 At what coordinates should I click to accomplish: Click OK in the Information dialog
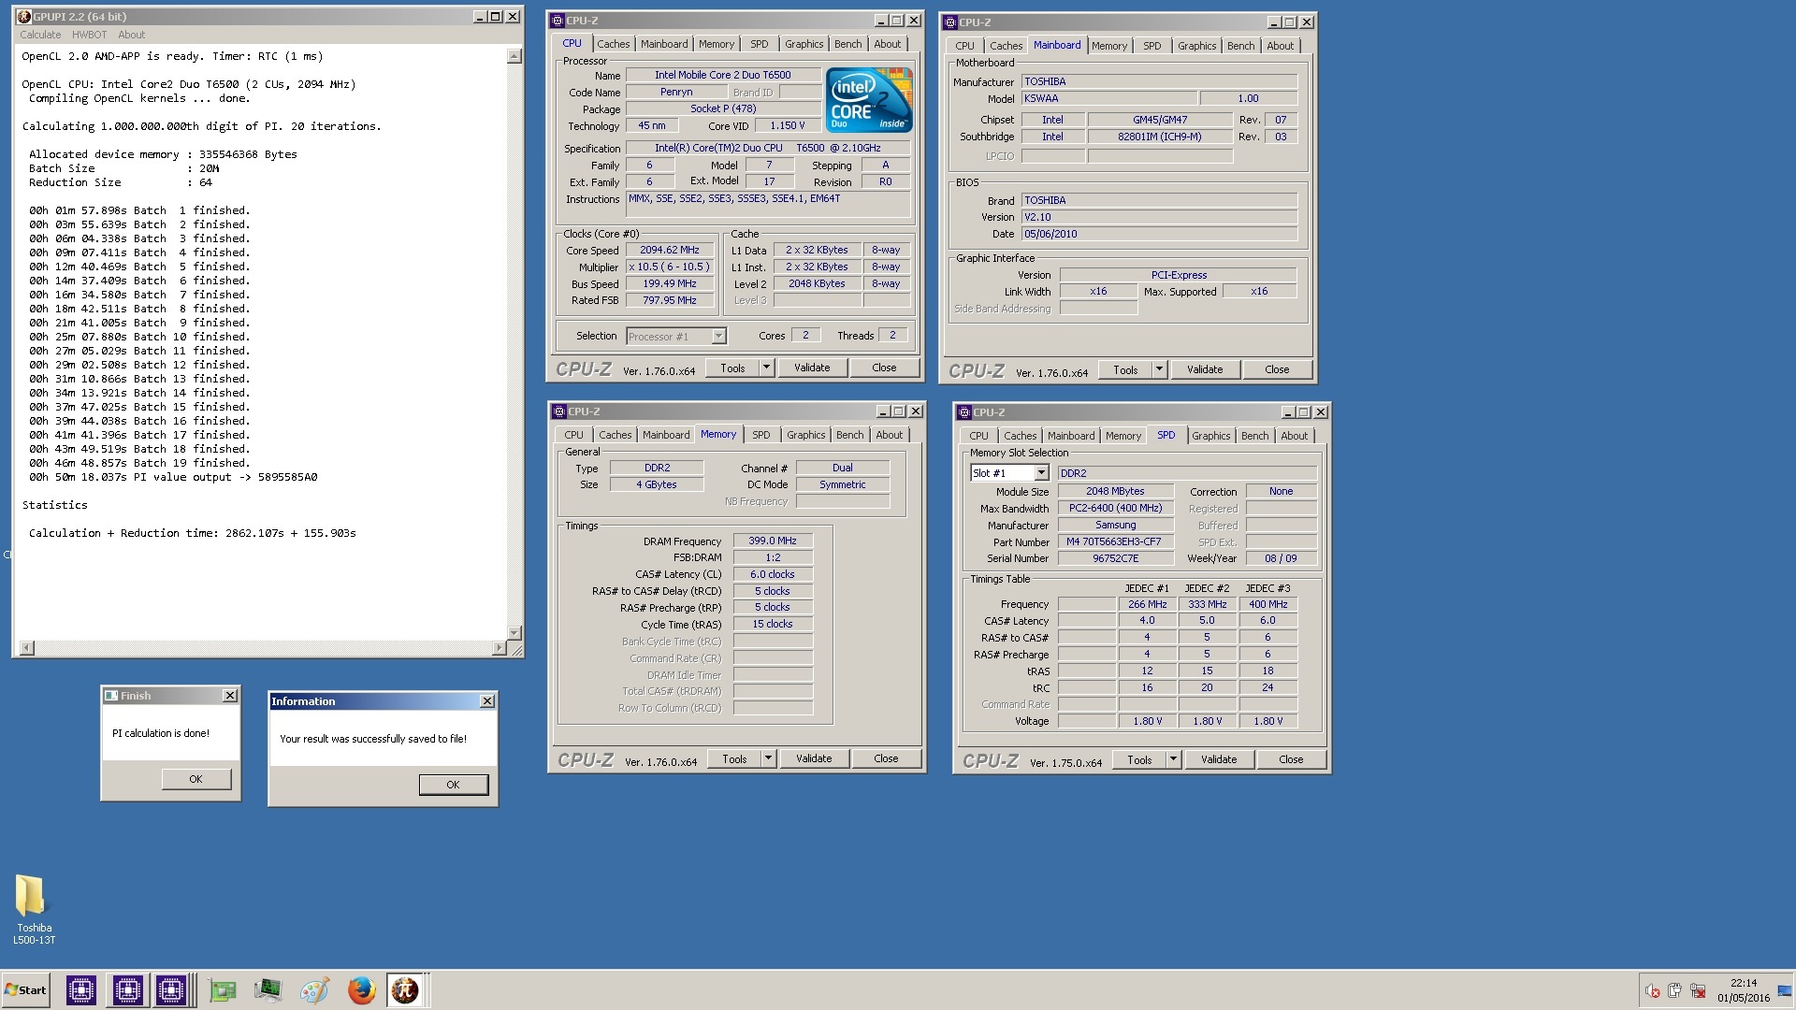click(454, 785)
